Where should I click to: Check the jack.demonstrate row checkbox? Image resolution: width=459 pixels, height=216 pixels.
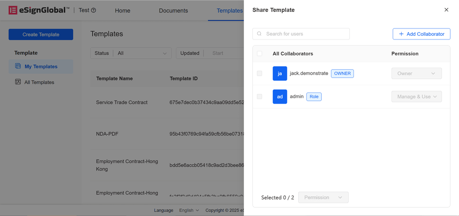(x=260, y=73)
